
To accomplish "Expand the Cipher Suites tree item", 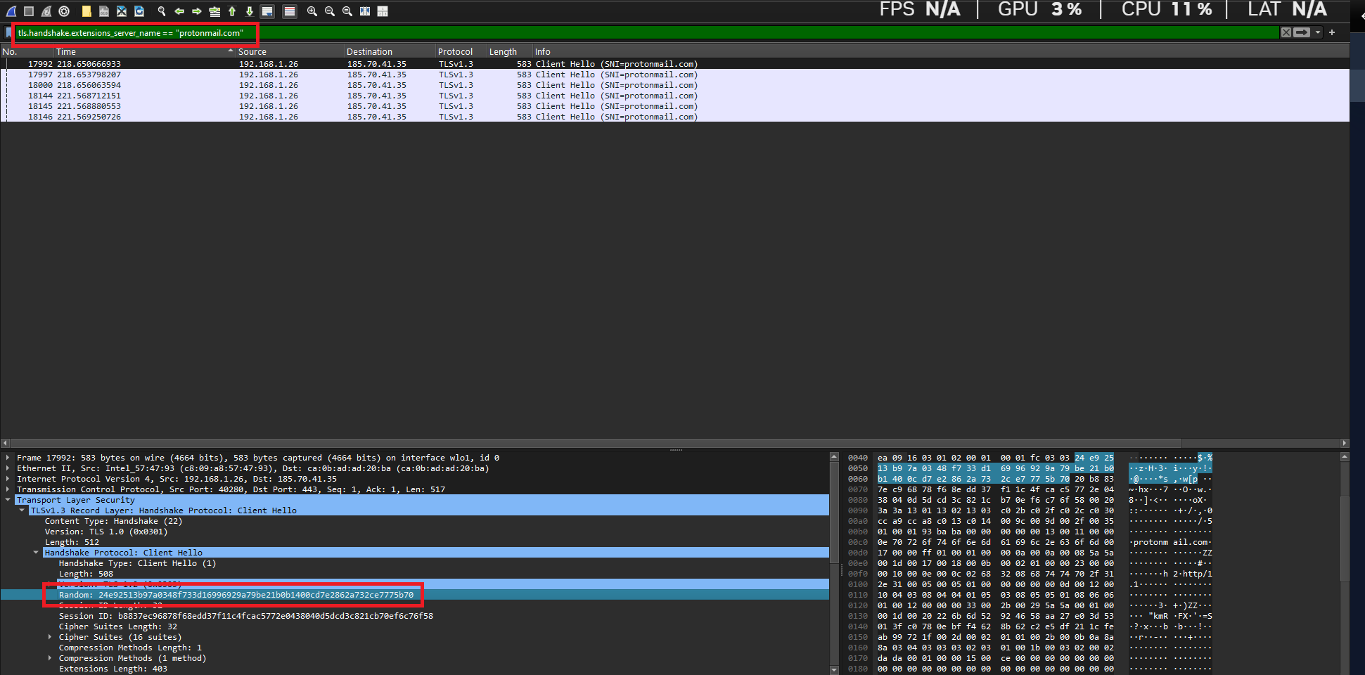I will coord(49,637).
